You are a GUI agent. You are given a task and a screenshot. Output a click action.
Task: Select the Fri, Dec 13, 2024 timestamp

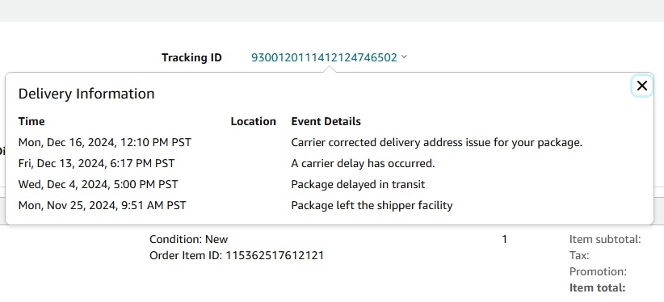click(x=96, y=163)
